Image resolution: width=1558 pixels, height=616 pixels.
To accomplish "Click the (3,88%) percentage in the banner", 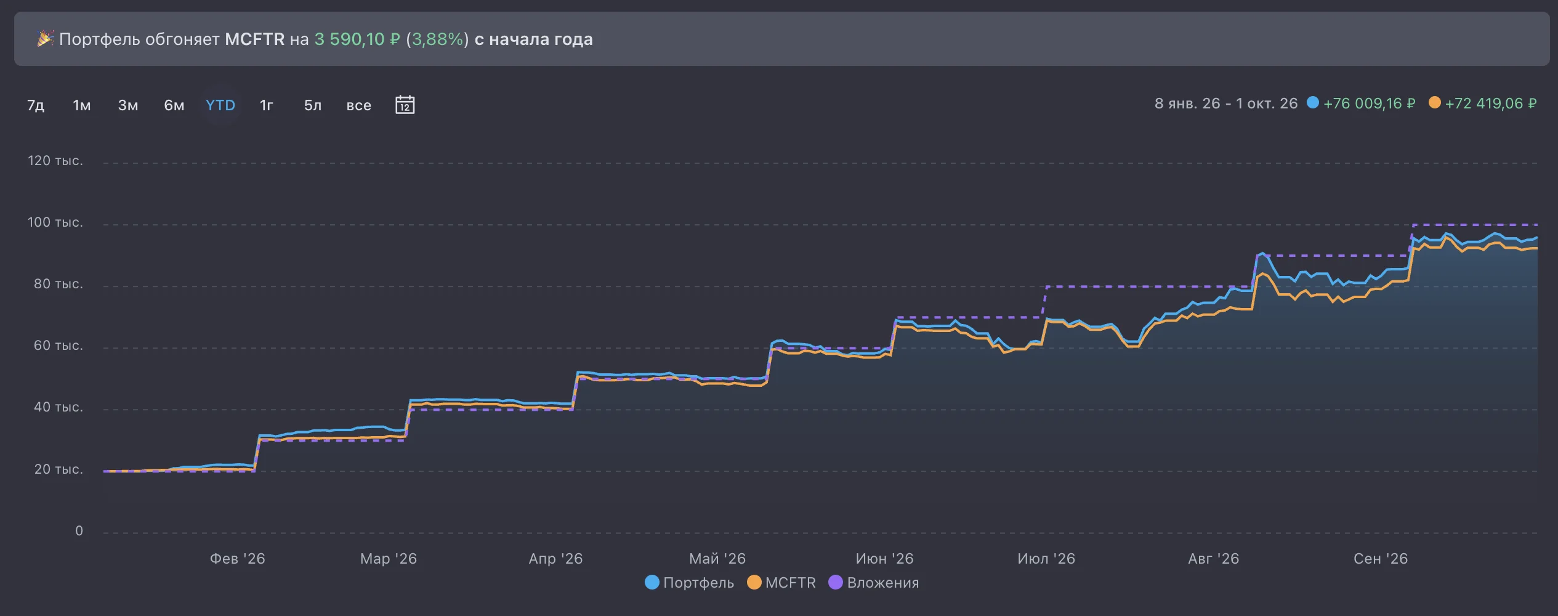I will point(437,39).
